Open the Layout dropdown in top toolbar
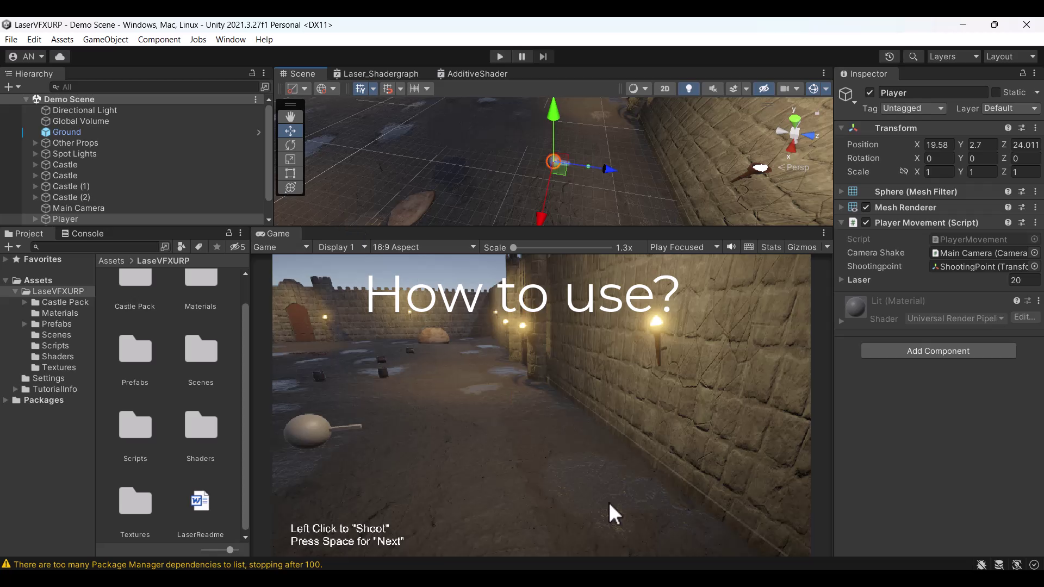Viewport: 1044px width, 587px height. [1011, 57]
